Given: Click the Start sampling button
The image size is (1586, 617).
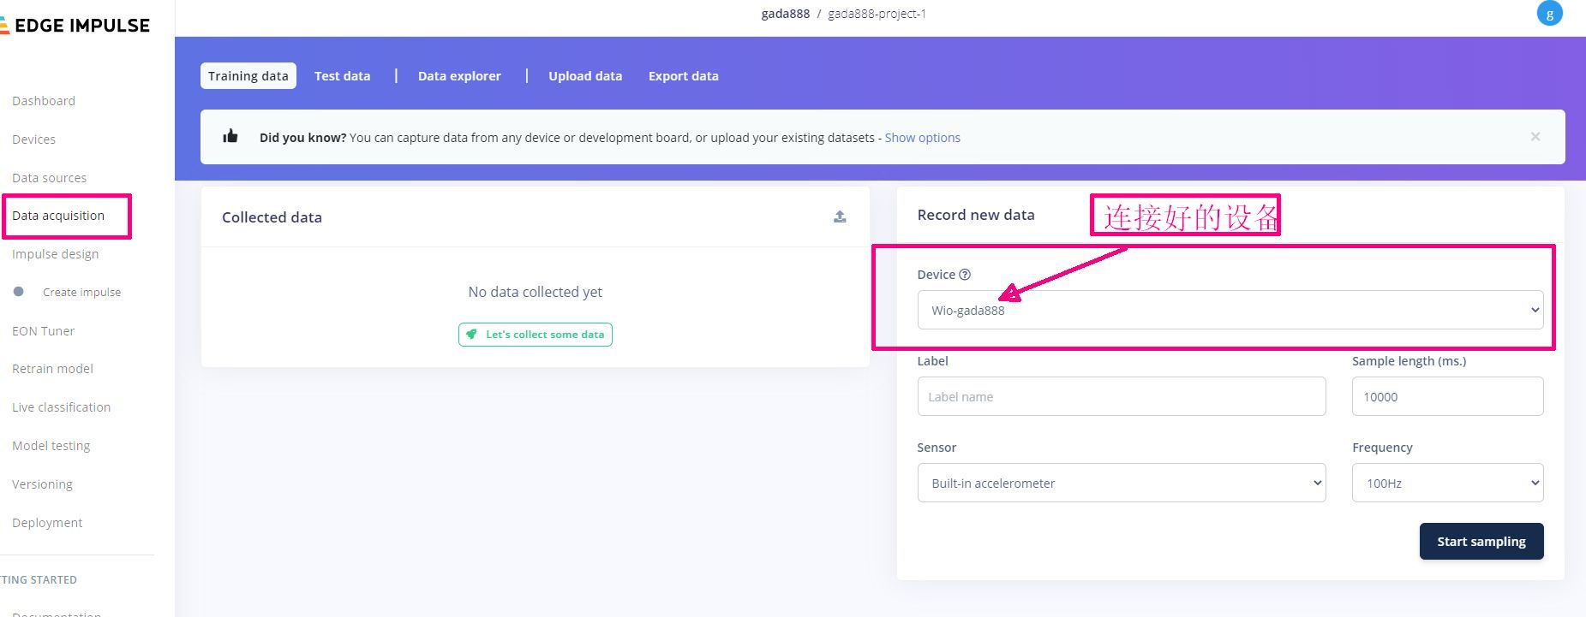Looking at the screenshot, I should 1481,542.
